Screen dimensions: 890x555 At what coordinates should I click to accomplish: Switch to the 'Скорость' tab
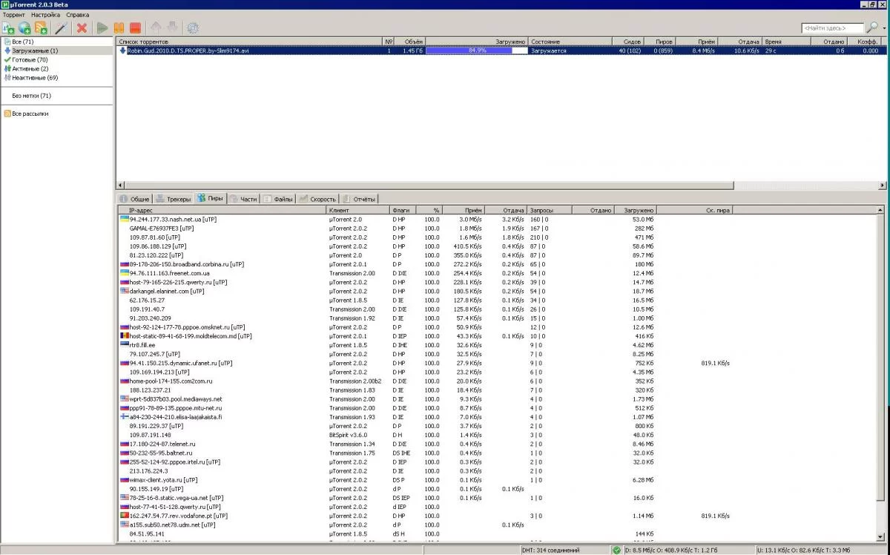pos(318,199)
